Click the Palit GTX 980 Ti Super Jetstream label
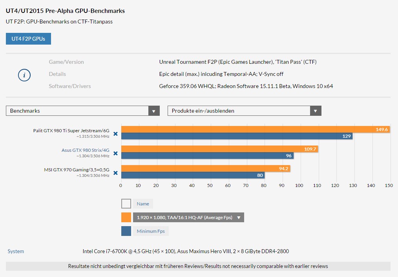The image size is (398, 277). [x=71, y=131]
